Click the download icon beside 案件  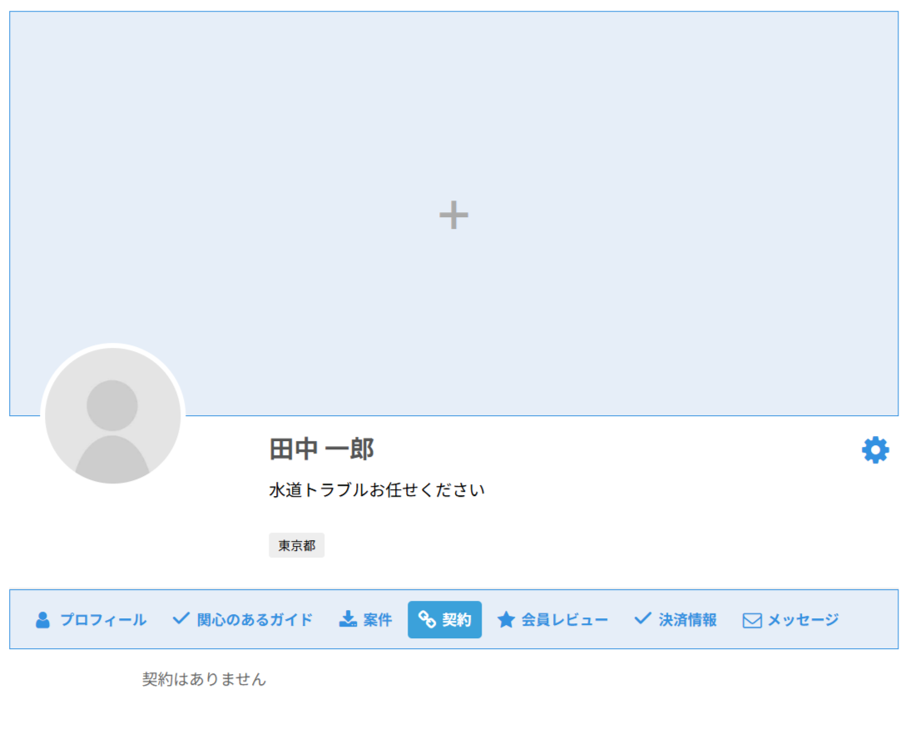pyautogui.click(x=348, y=619)
